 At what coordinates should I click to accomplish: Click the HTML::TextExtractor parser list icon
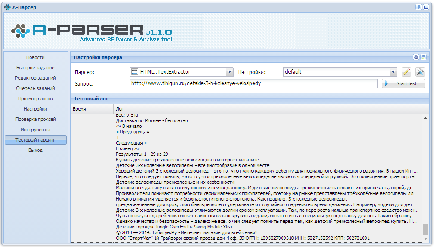(134, 72)
